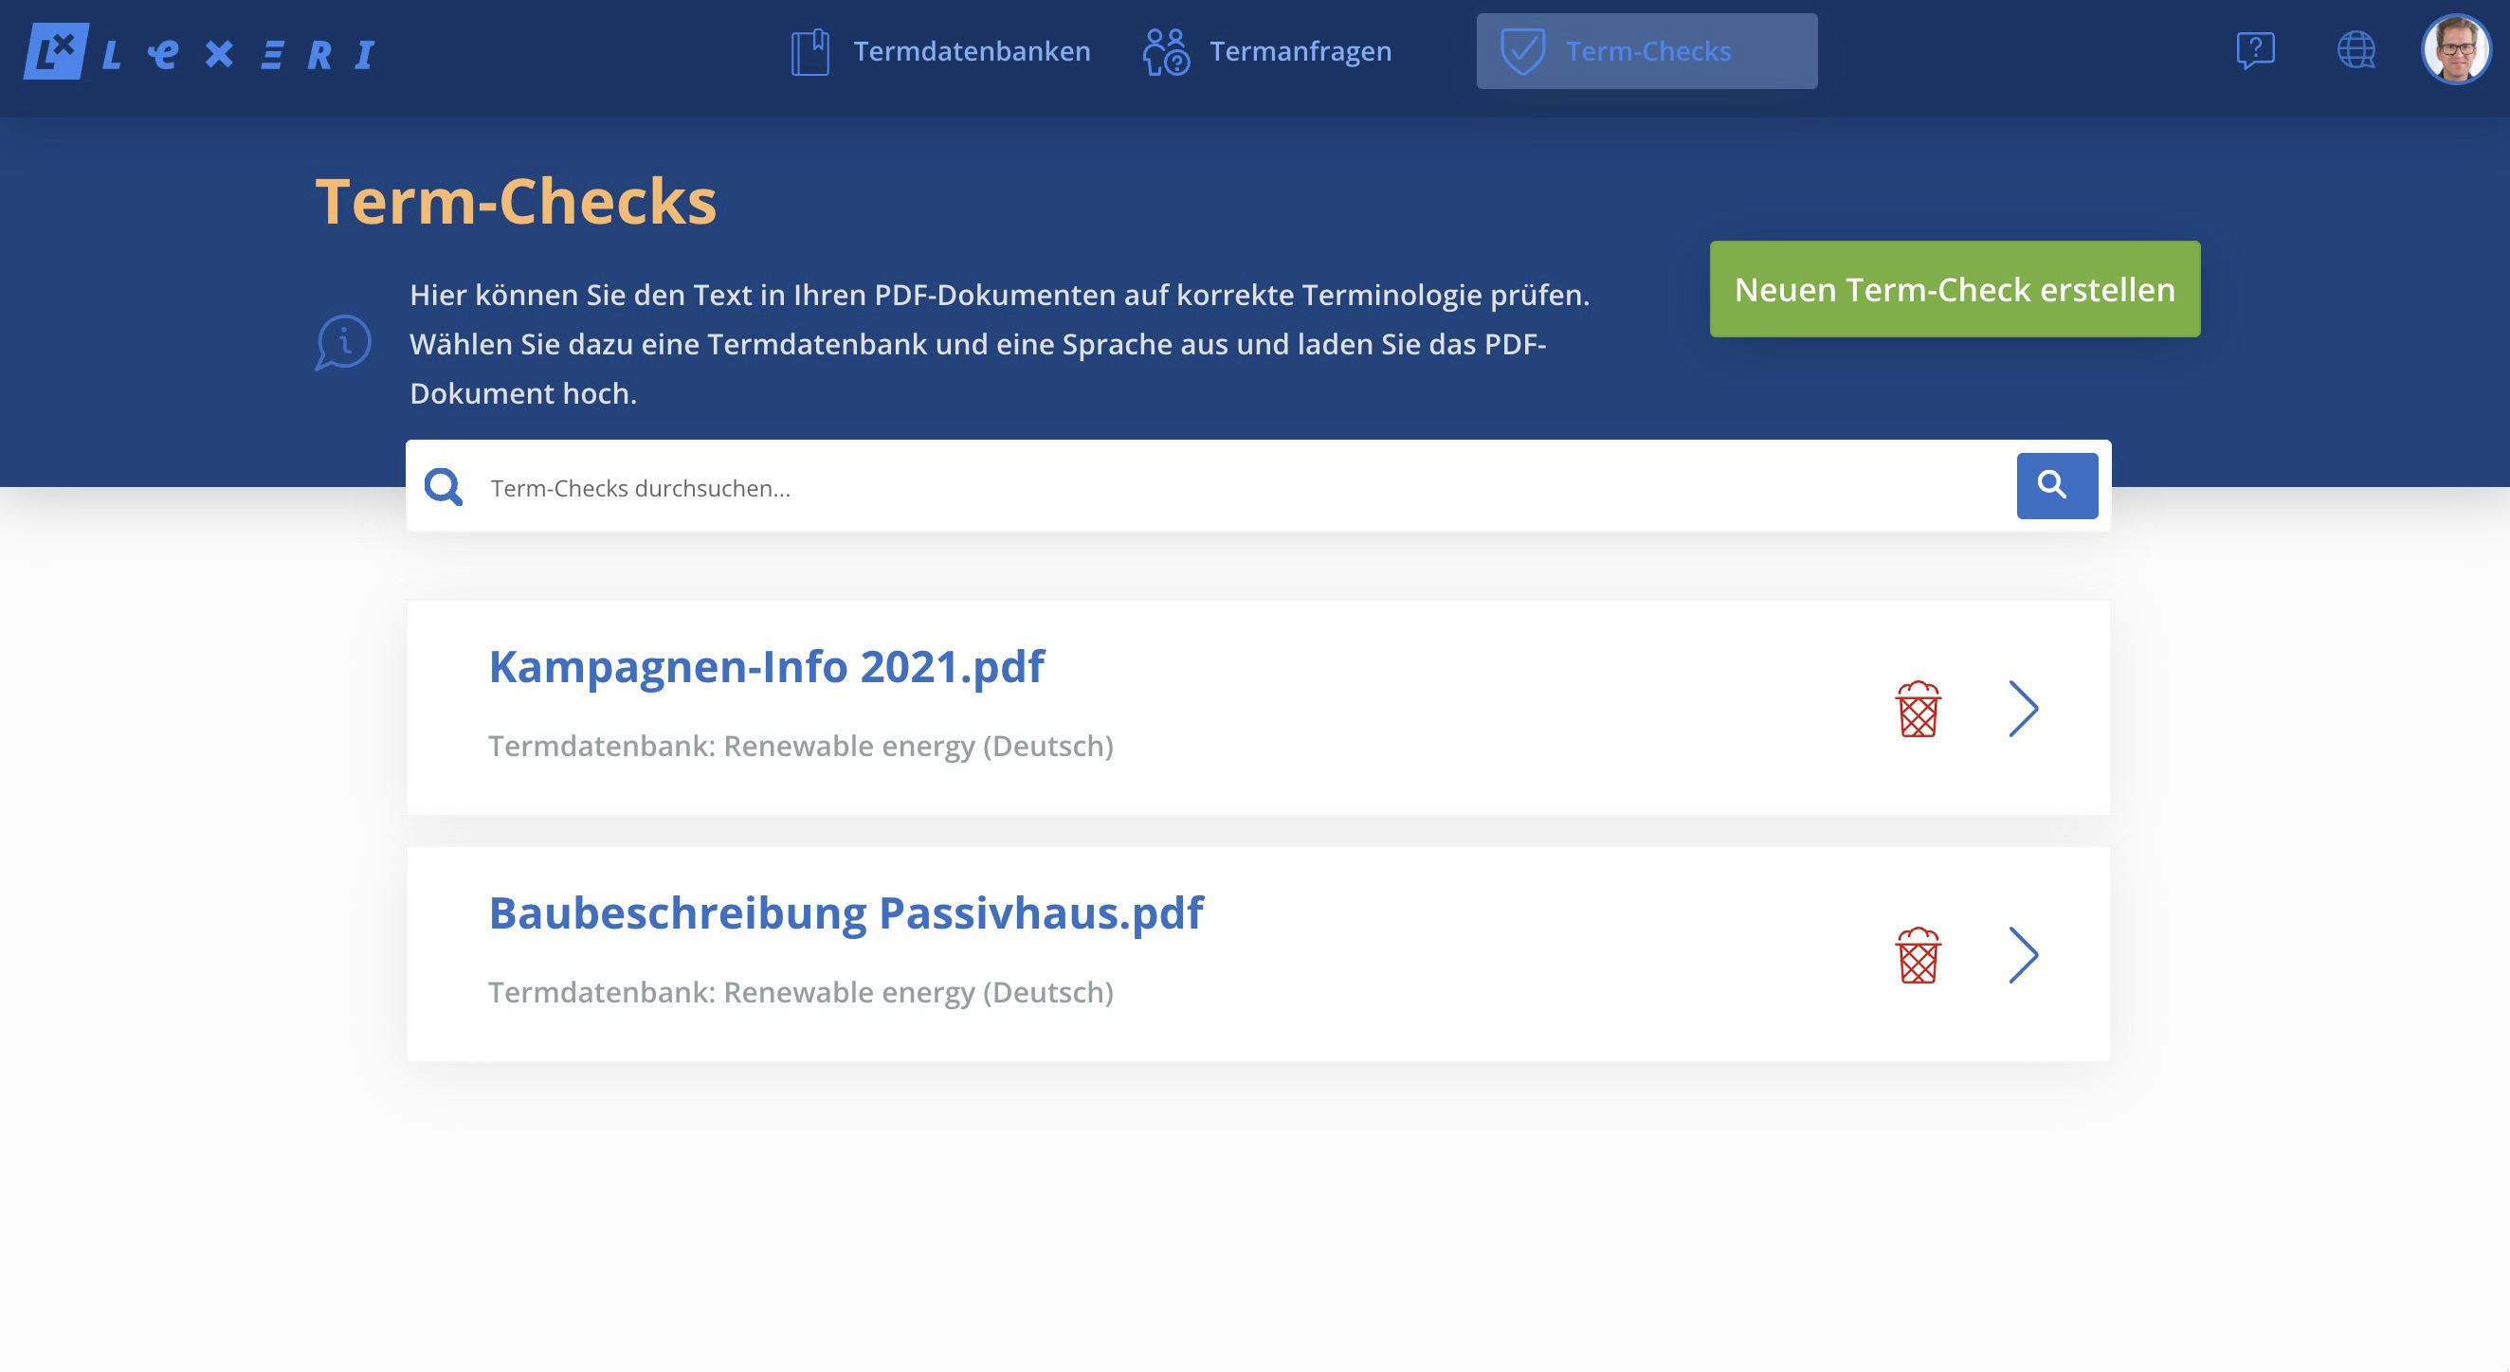
Task: Open the help question-mark icon
Action: [2255, 49]
